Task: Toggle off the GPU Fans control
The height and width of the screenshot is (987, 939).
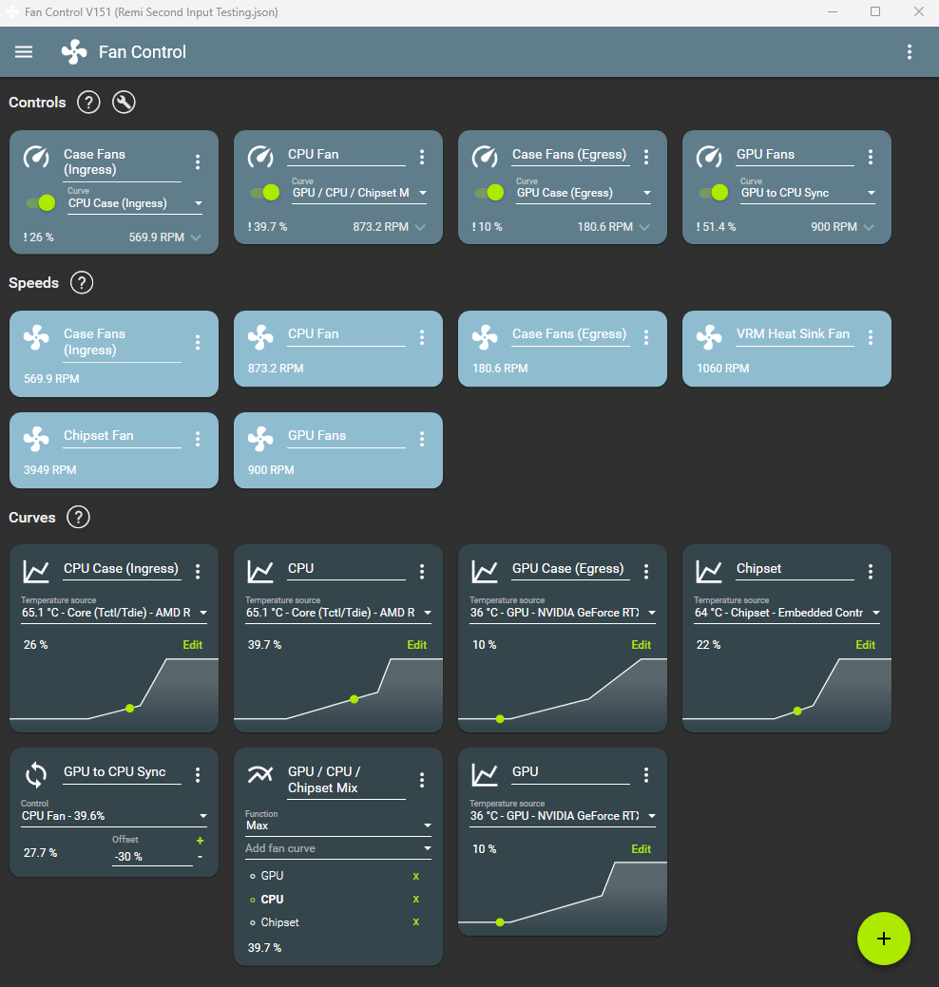Action: 712,192
